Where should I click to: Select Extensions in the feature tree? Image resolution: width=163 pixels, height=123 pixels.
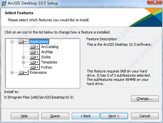[x=38, y=72]
